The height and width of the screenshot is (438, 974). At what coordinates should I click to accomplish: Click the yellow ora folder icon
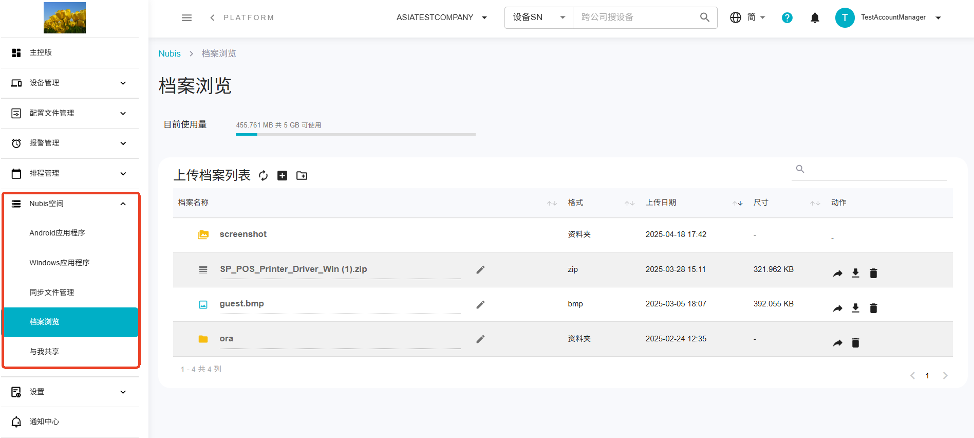point(203,339)
